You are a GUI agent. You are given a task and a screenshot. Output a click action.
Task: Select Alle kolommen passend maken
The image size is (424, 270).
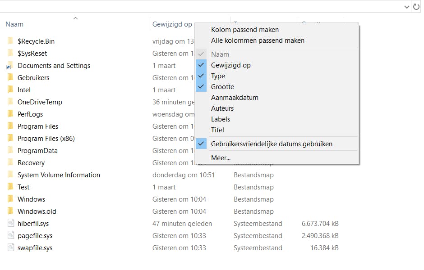[257, 40]
